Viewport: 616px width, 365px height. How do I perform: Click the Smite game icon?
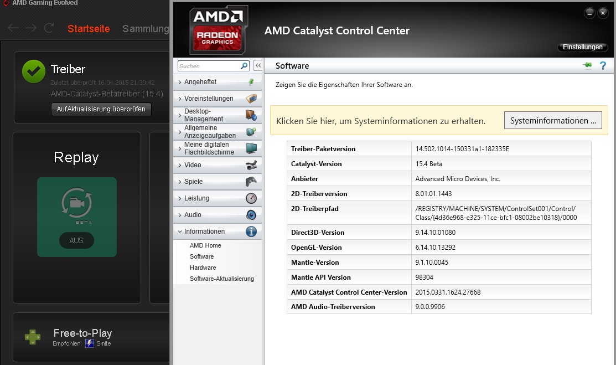90,343
